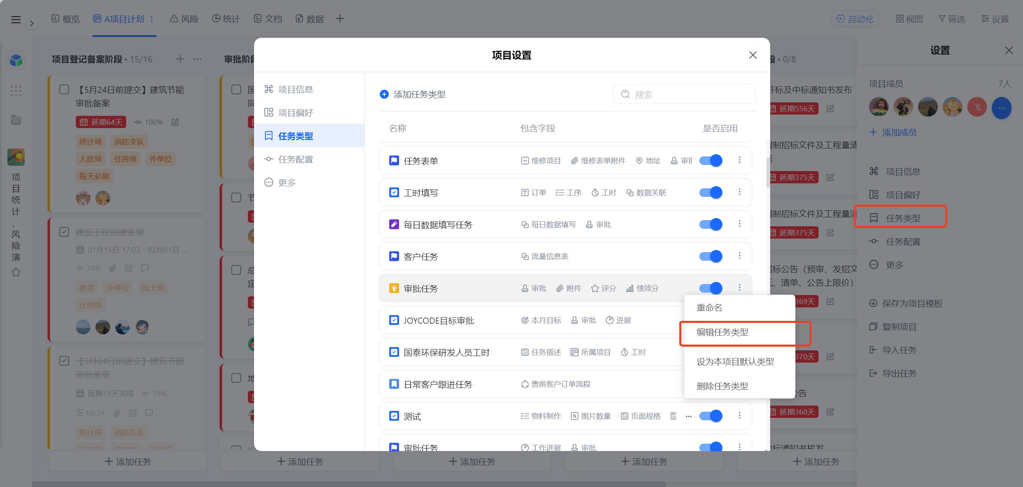The image size is (1023, 487).
Task: Click the 搜索 field in 项目设置
Action: pyautogui.click(x=684, y=95)
